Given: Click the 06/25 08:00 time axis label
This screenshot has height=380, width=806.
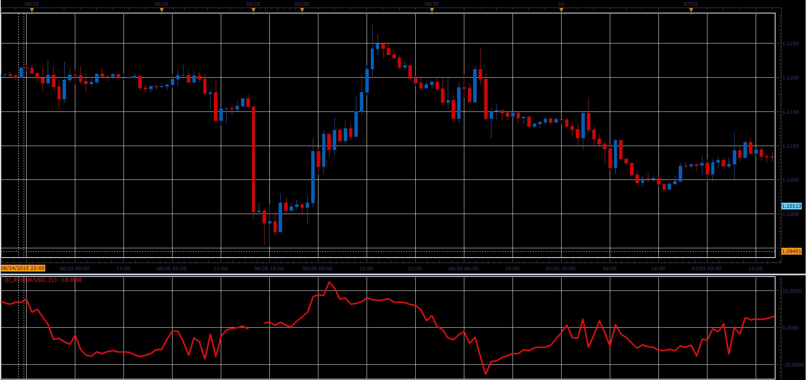Looking at the screenshot, I should pyautogui.click(x=74, y=269).
